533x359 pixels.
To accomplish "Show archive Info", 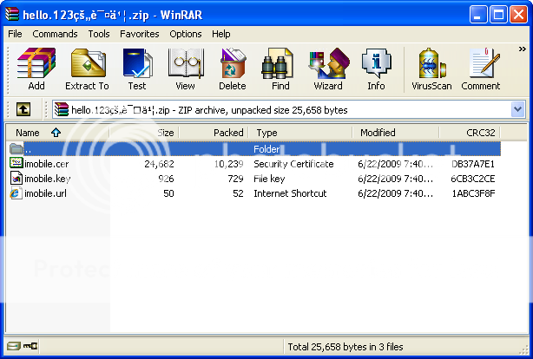I will [x=376, y=69].
